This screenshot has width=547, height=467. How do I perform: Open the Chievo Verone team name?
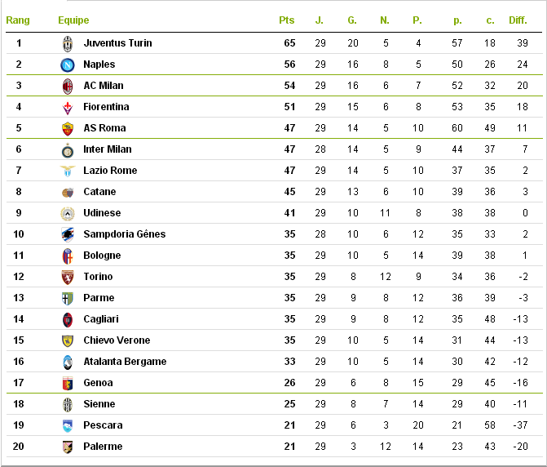(x=117, y=340)
